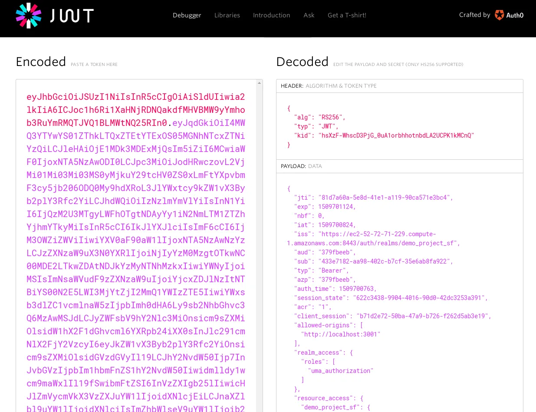Viewport: 536px width, 412px height.
Task: Click the Auth0 shield logo icon
Action: coord(500,15)
